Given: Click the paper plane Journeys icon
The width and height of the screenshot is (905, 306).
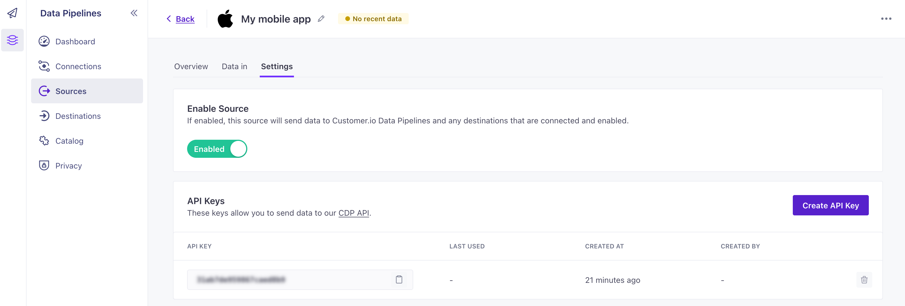Looking at the screenshot, I should (x=12, y=13).
